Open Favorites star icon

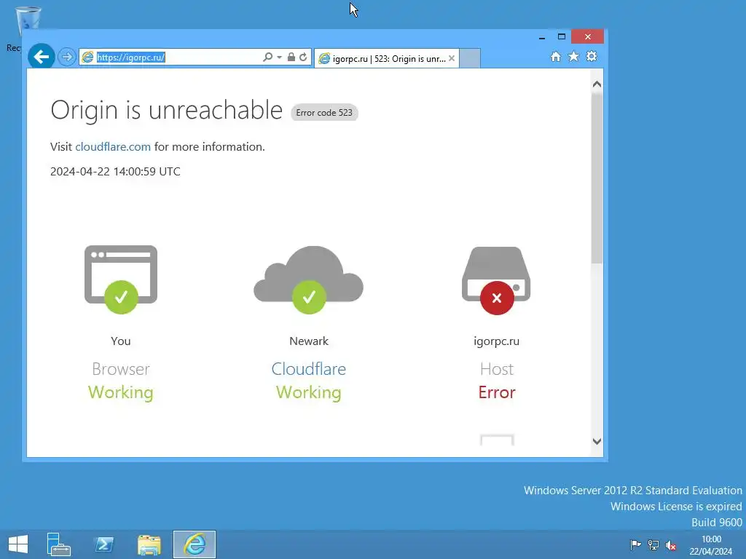click(574, 57)
